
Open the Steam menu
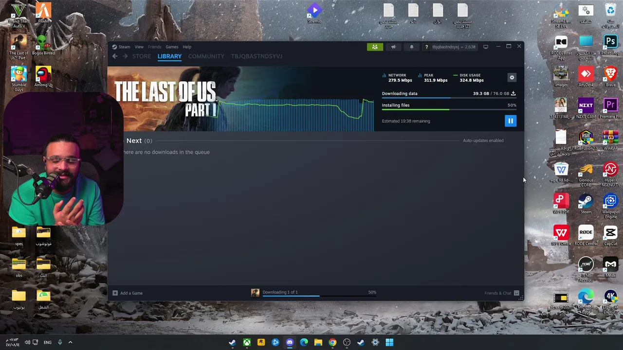[x=121, y=47]
